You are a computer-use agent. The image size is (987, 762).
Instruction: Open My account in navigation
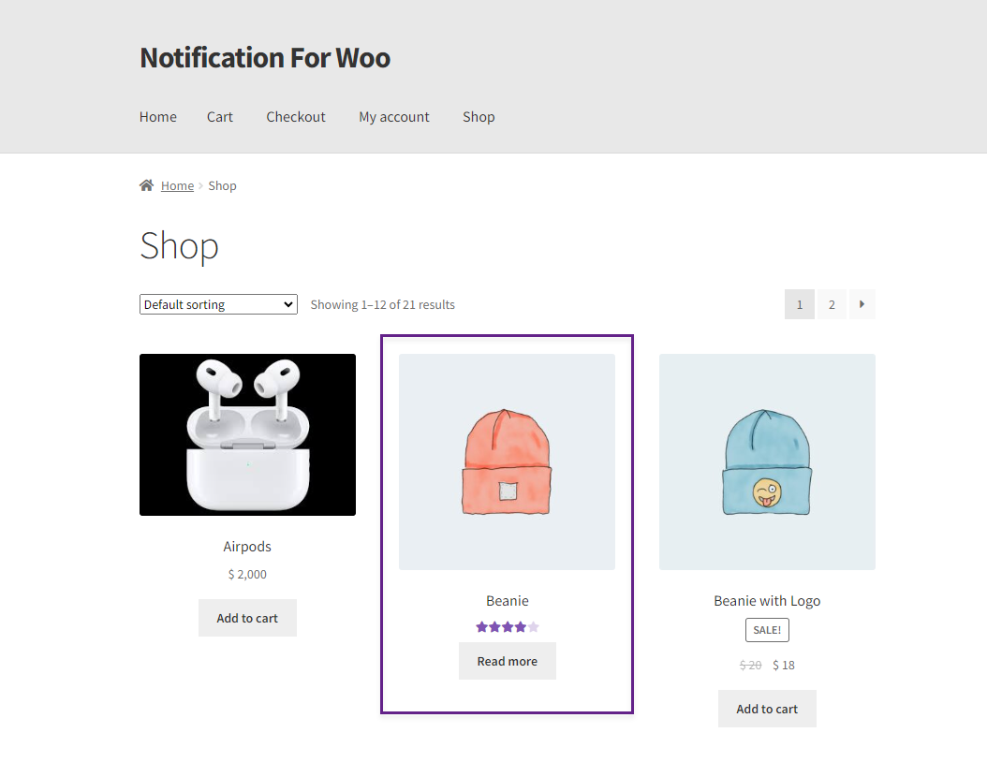[x=394, y=117]
